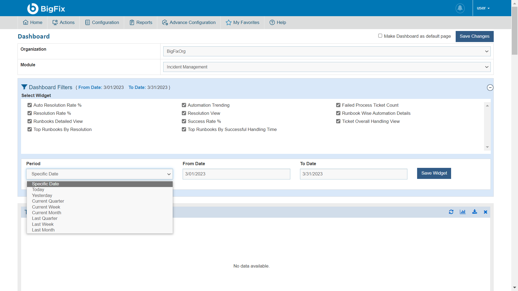Click the Save Widget button

tap(434, 173)
